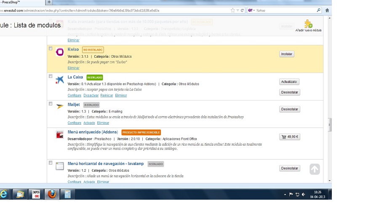Click Configure link for Mailjet
This screenshot has height=213, width=379.
click(75, 123)
